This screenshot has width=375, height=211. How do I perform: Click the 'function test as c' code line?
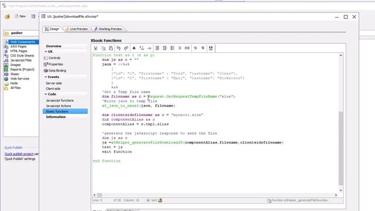124,55
